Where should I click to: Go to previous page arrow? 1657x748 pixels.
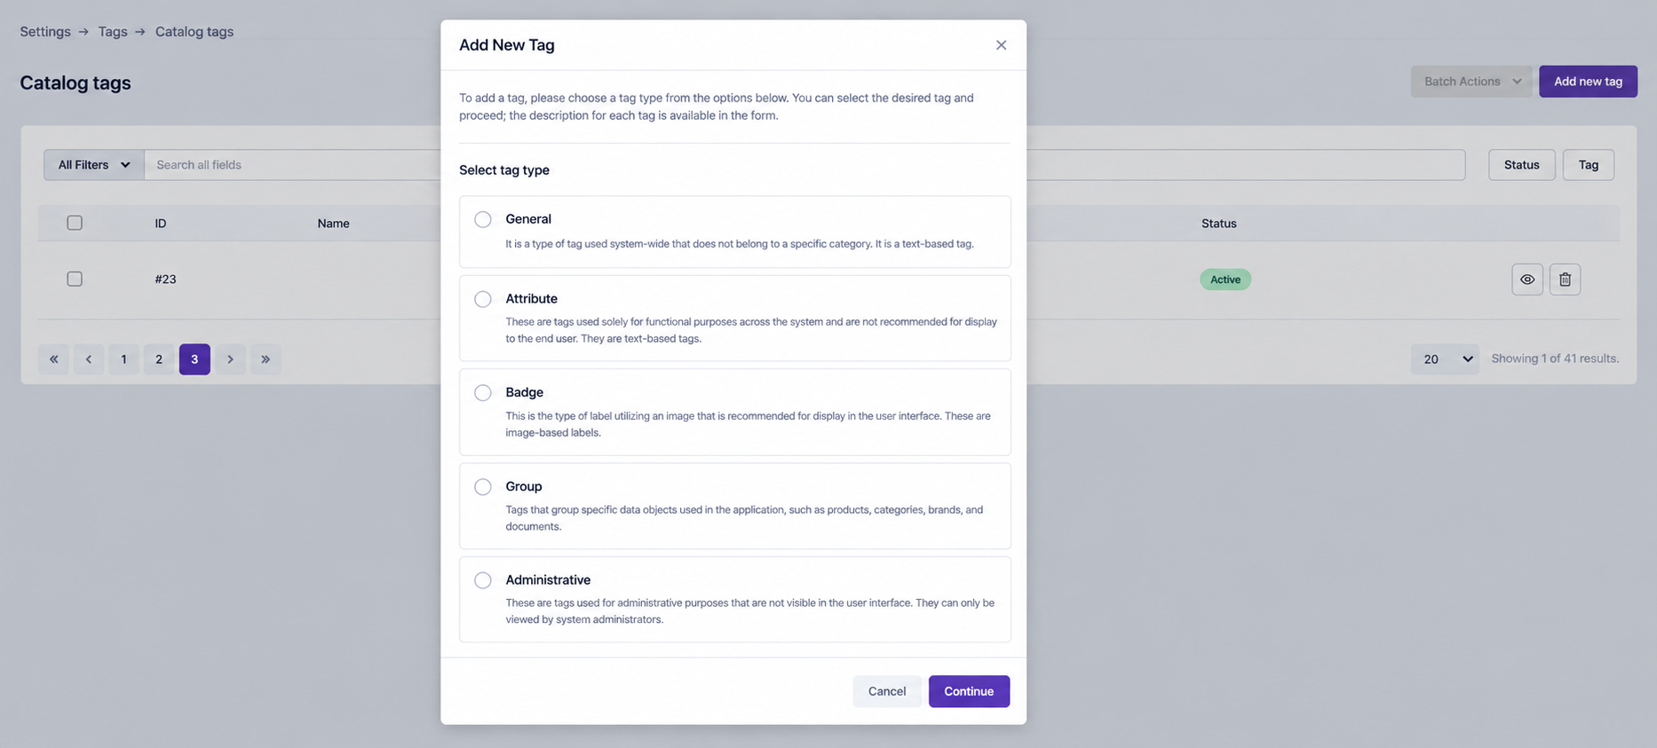click(x=89, y=359)
